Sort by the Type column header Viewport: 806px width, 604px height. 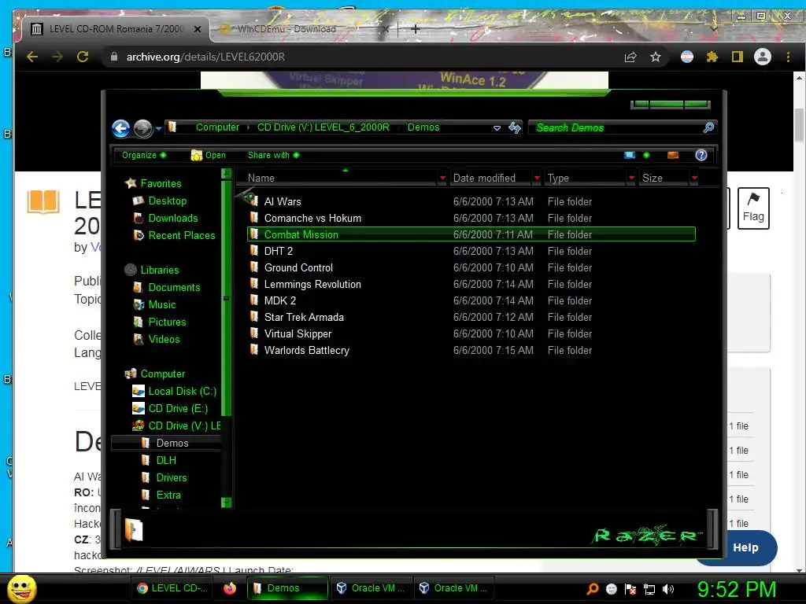tap(586, 178)
